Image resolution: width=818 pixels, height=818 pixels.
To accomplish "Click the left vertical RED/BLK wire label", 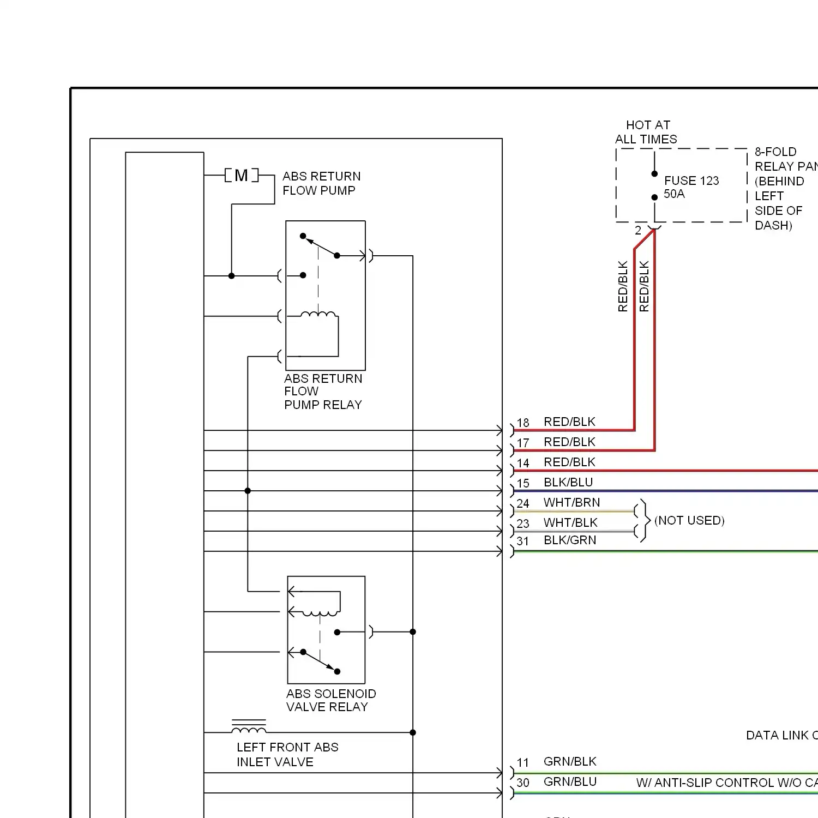I will tap(623, 286).
